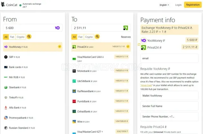
Task: Open search icon in From panel
Action: (x=29, y=37)
